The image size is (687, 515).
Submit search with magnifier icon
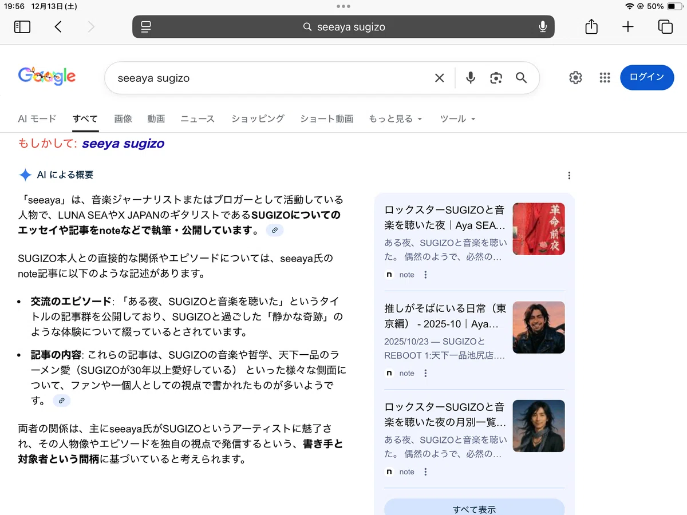point(521,78)
